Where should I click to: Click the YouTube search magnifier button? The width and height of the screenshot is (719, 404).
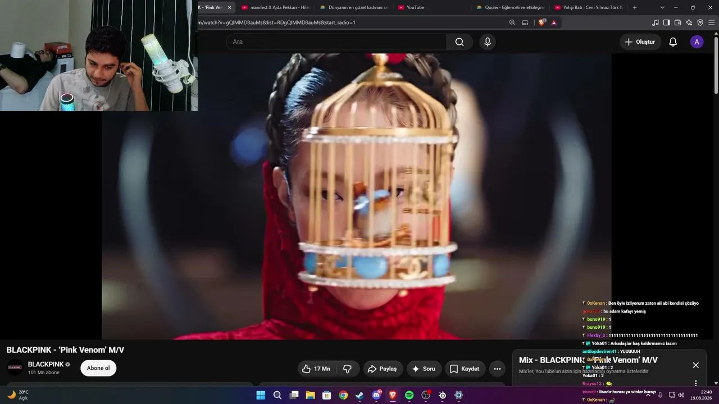coord(459,42)
